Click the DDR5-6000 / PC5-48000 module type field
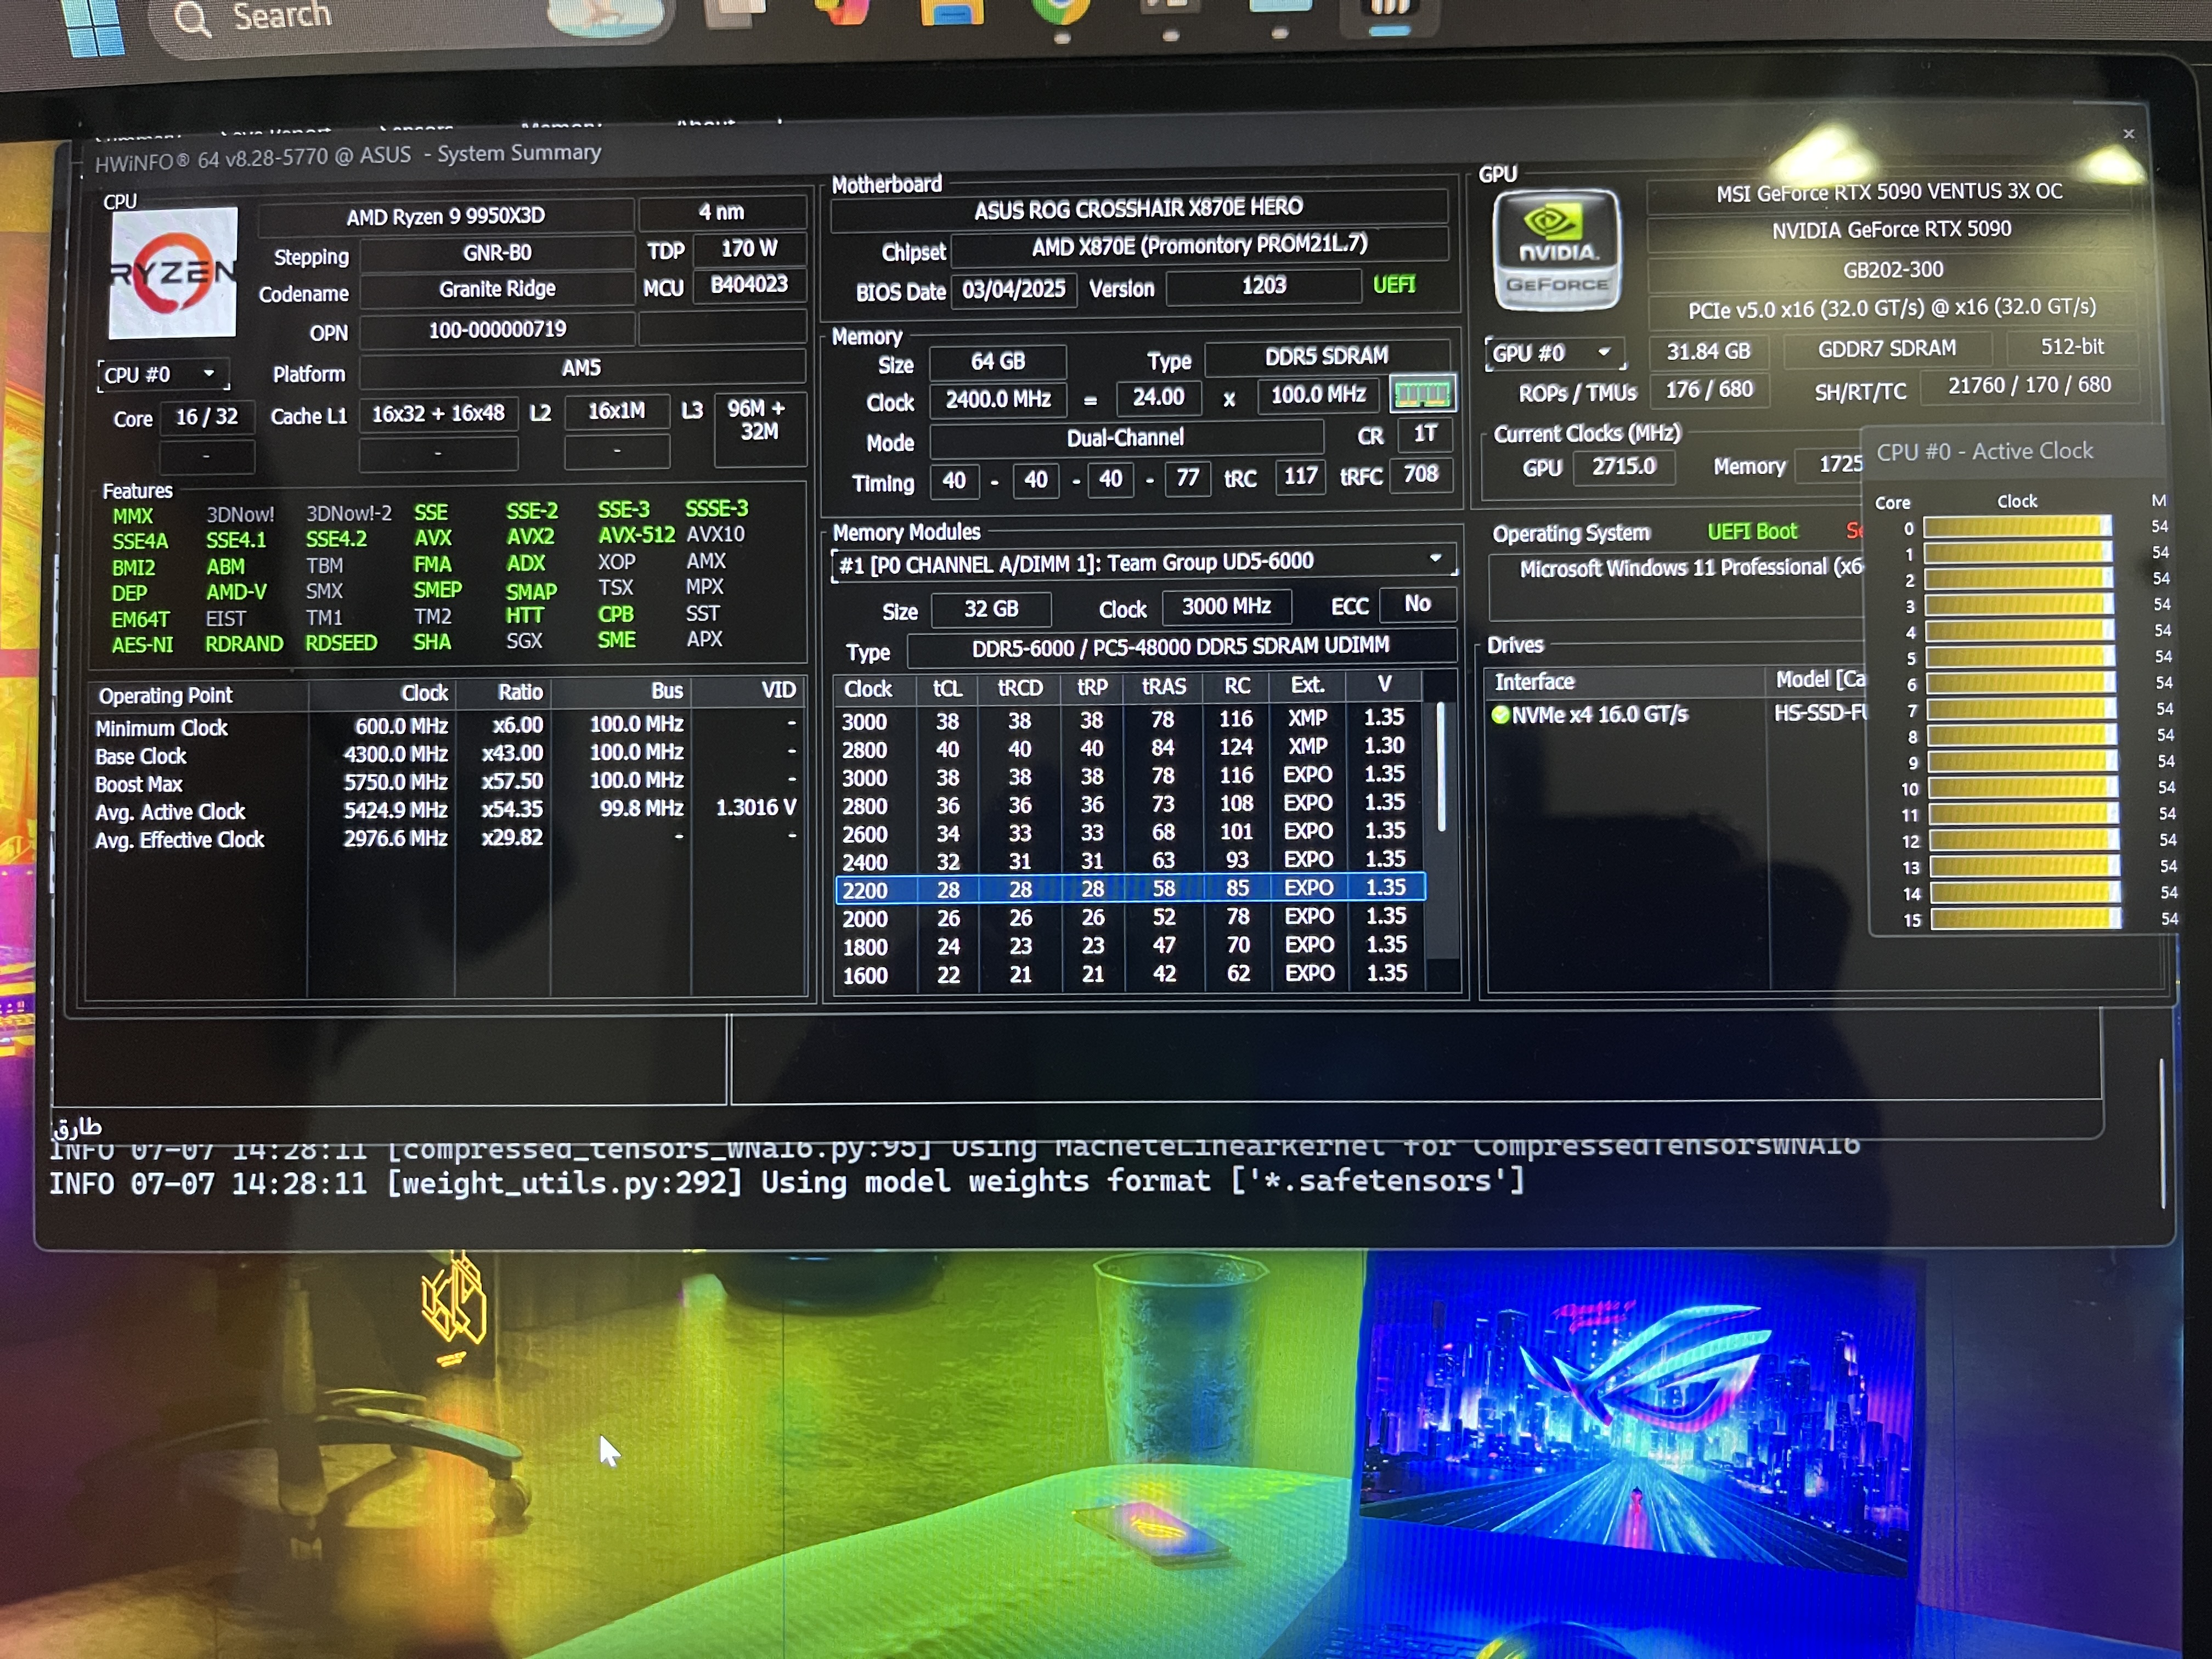This screenshot has height=1659, width=2212. point(1181,647)
